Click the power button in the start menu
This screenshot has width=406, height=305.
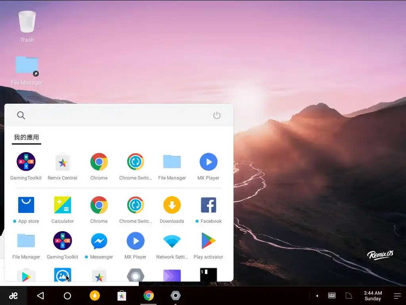click(217, 115)
